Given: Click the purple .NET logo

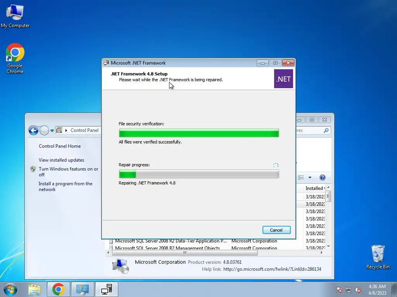Looking at the screenshot, I should click(283, 79).
